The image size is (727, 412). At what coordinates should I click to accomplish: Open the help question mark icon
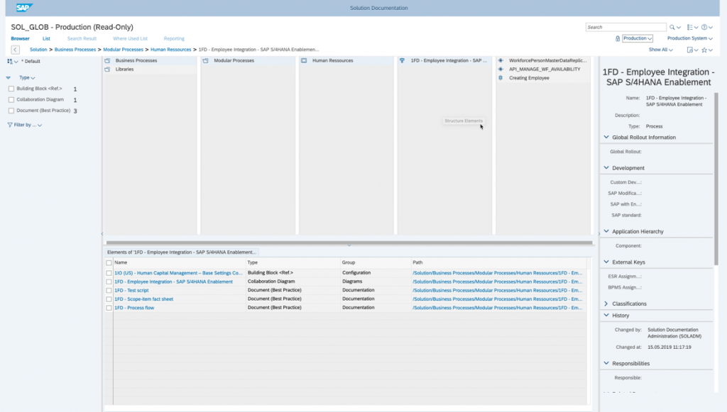pos(704,28)
